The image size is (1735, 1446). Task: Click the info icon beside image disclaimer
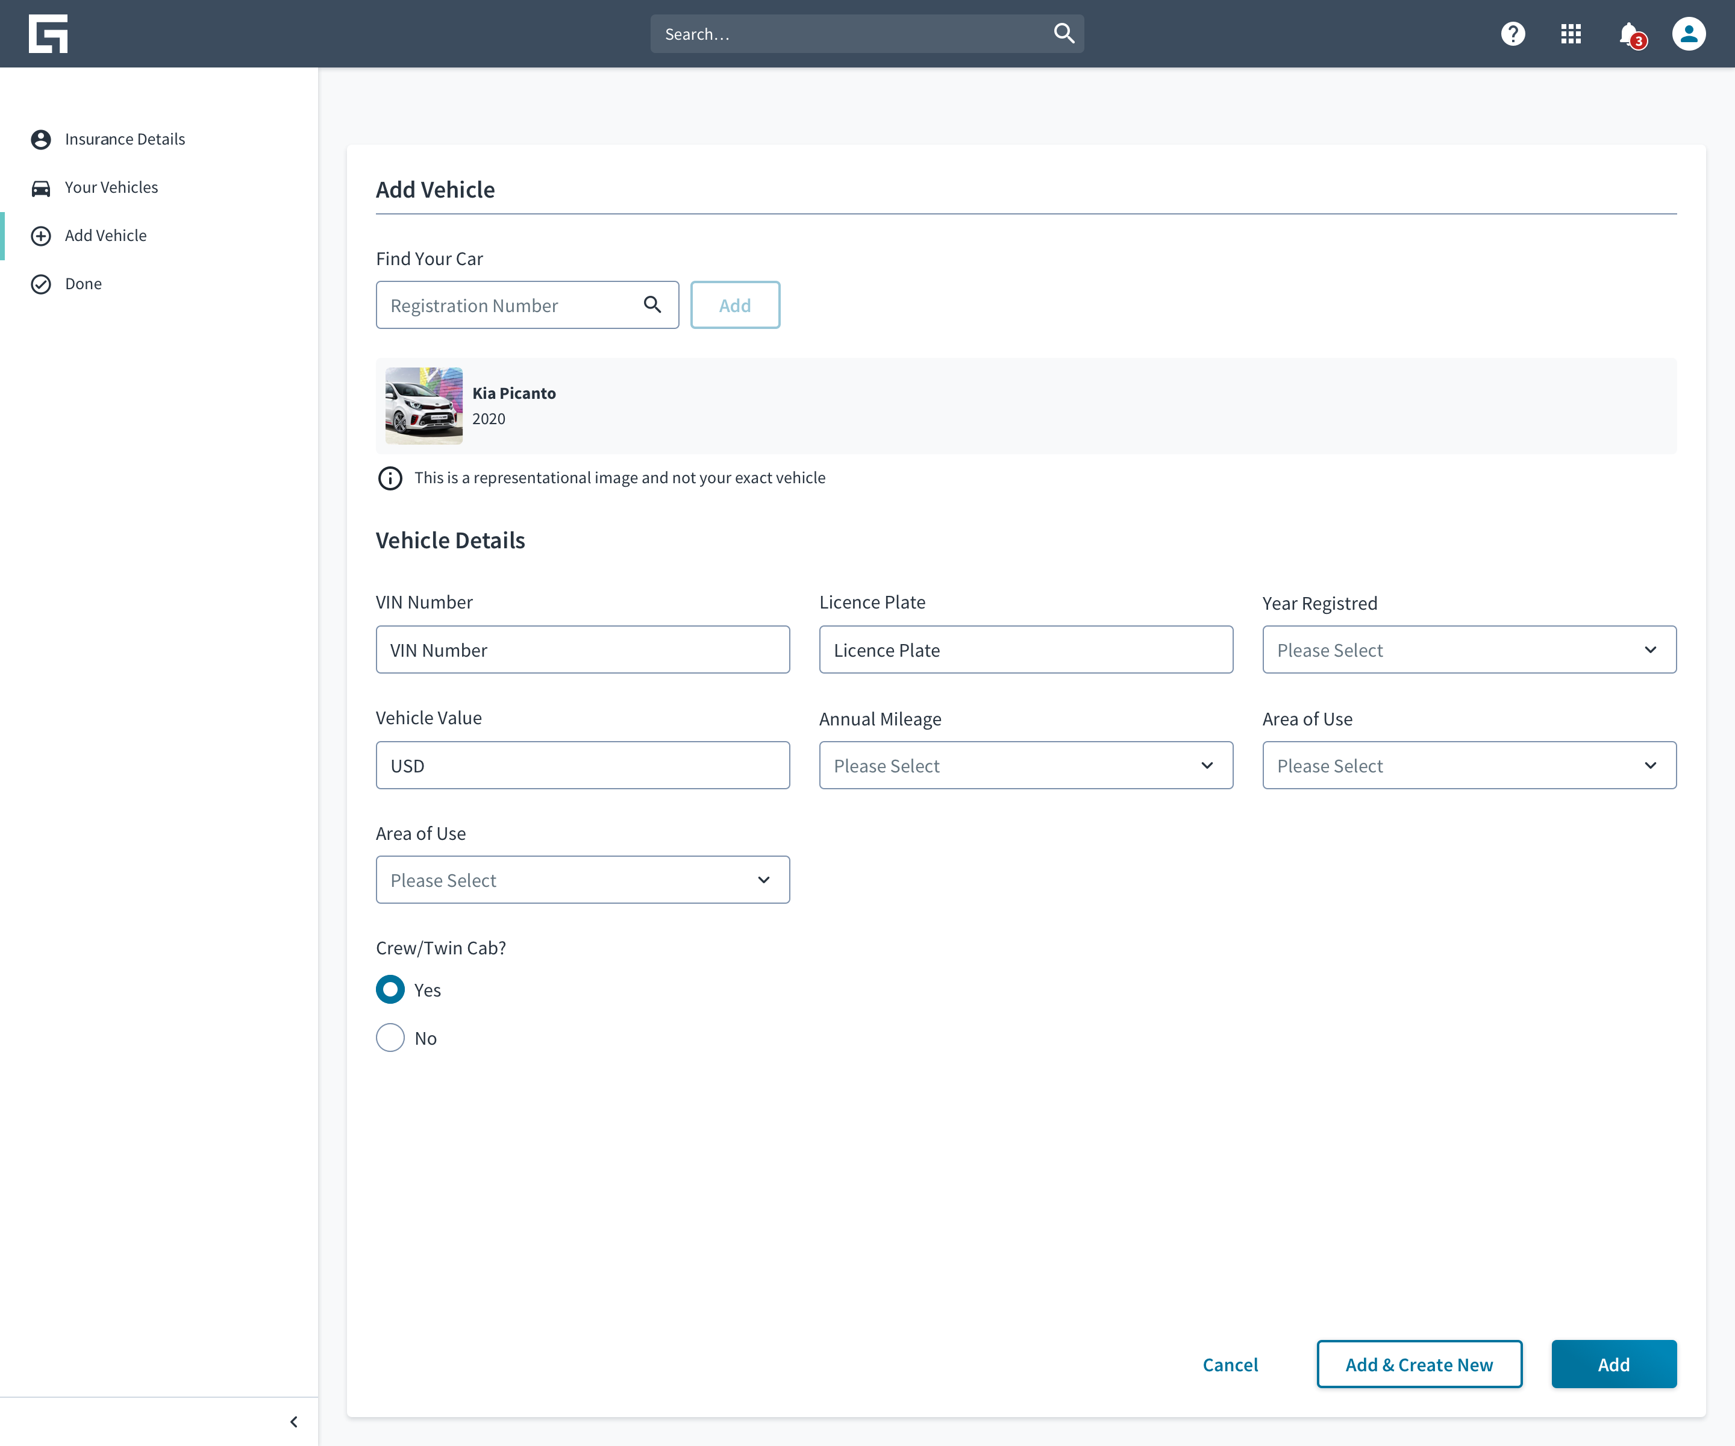[390, 478]
